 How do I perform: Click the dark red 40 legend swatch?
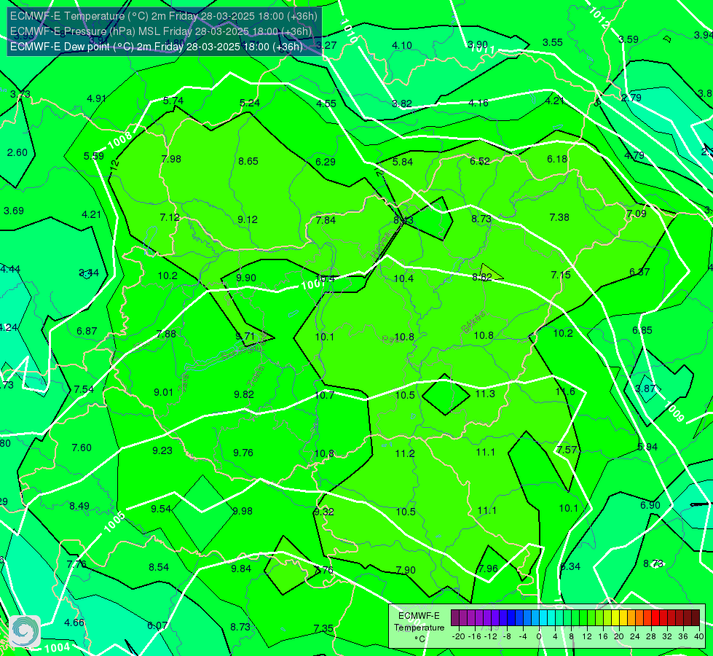(696, 618)
